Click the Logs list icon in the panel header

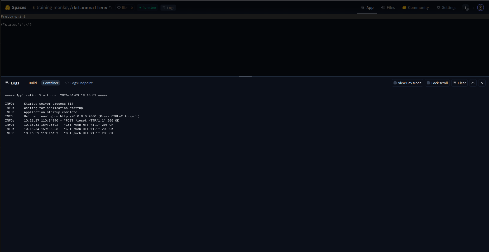click(x=7, y=83)
